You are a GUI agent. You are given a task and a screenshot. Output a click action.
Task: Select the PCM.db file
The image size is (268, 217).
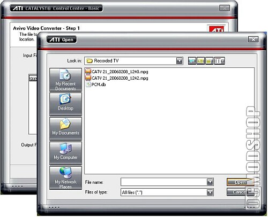click(x=96, y=84)
